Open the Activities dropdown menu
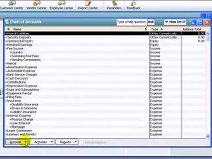 pyautogui.click(x=43, y=142)
